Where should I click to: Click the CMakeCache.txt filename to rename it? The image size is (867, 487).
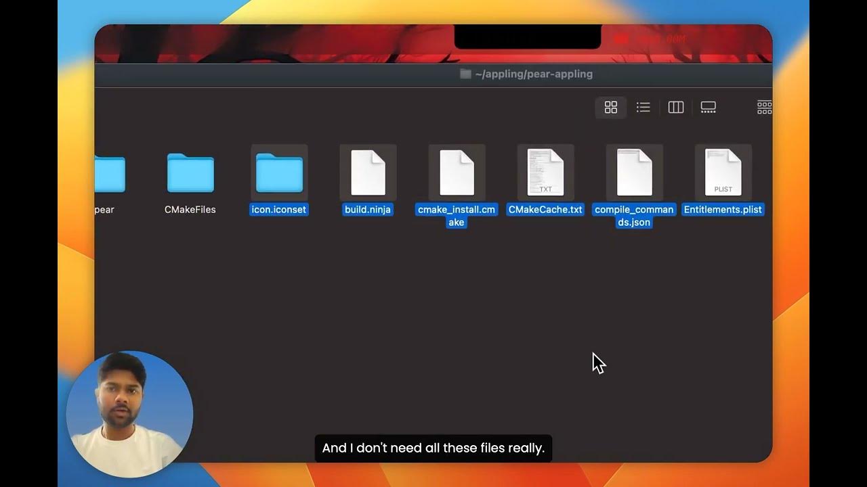point(545,210)
